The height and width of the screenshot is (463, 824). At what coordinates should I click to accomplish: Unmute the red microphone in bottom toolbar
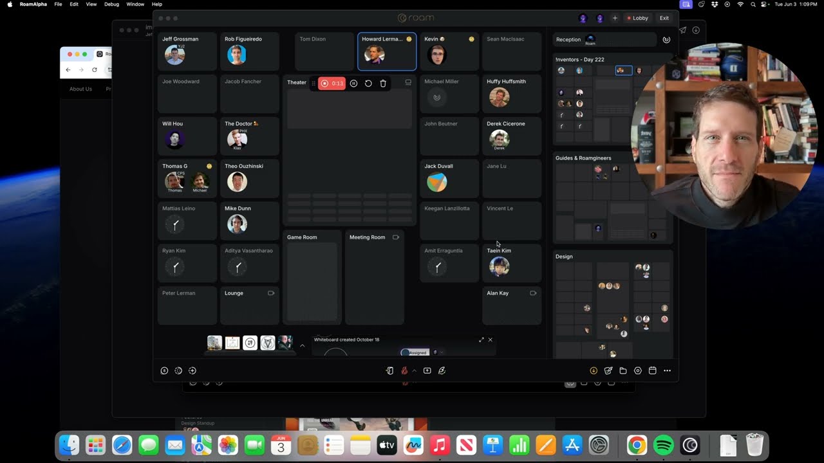(404, 370)
